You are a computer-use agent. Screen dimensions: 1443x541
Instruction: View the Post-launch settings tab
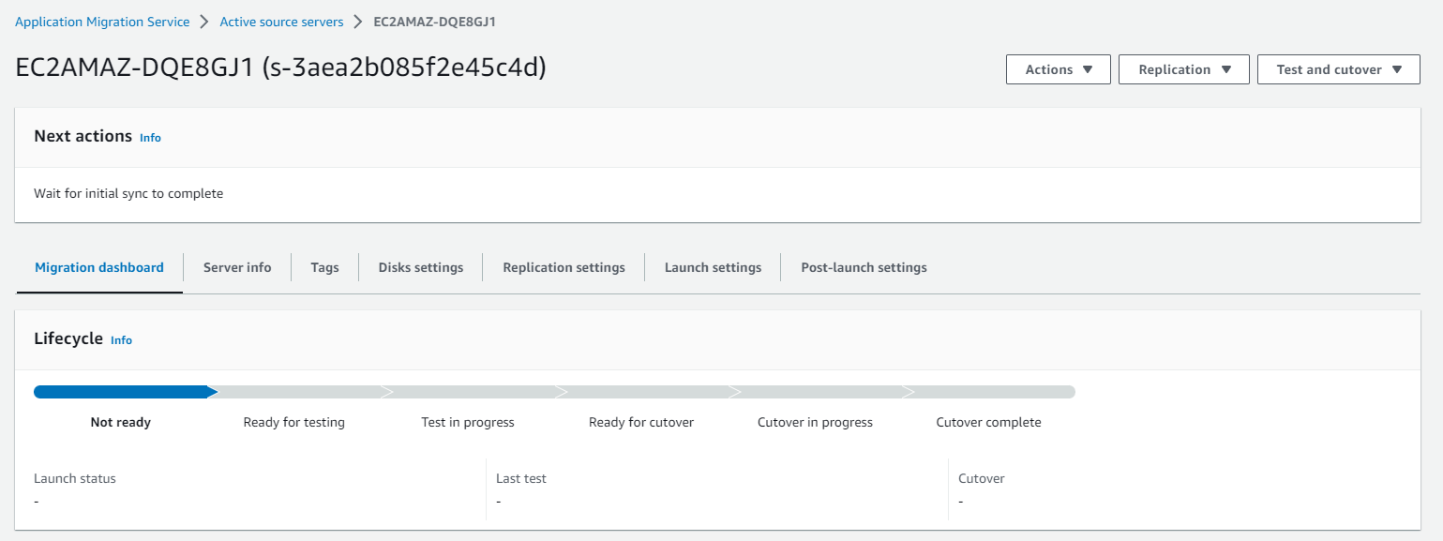click(x=864, y=267)
